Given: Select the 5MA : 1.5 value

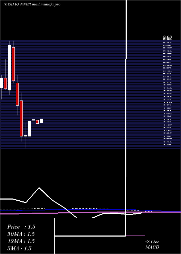Looking at the screenshot, I should tap(20, 248).
